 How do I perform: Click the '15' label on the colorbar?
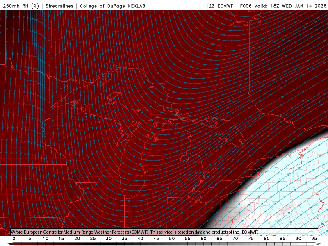(61, 239)
